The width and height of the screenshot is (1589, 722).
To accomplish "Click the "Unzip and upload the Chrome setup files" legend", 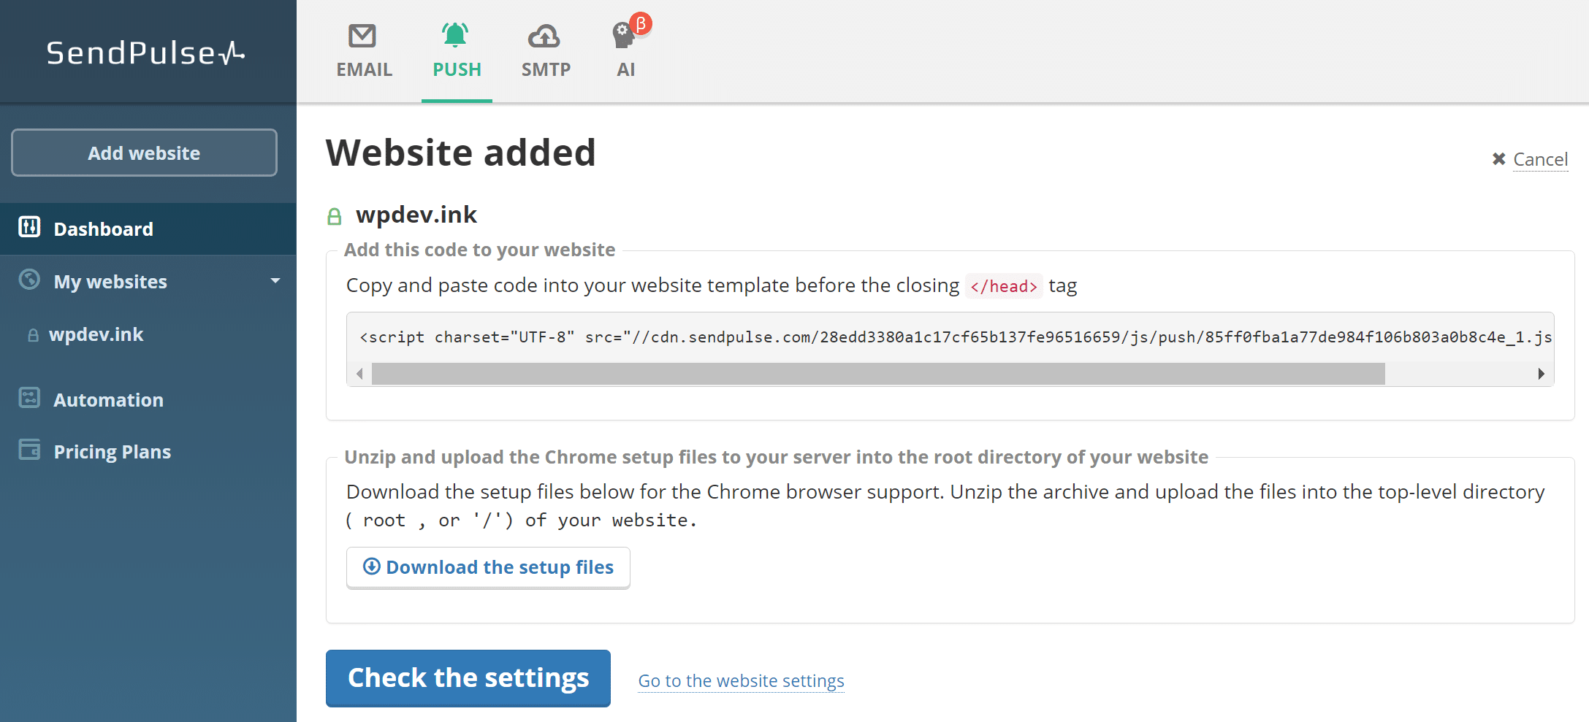I will tap(776, 457).
